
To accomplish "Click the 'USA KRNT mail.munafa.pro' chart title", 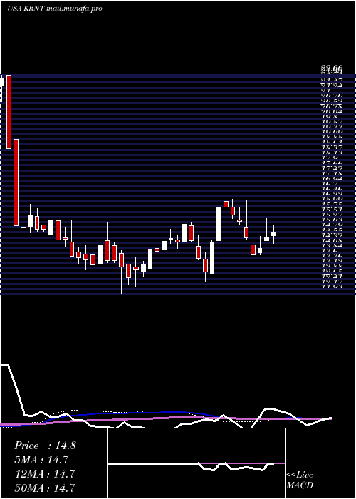I will (55, 9).
